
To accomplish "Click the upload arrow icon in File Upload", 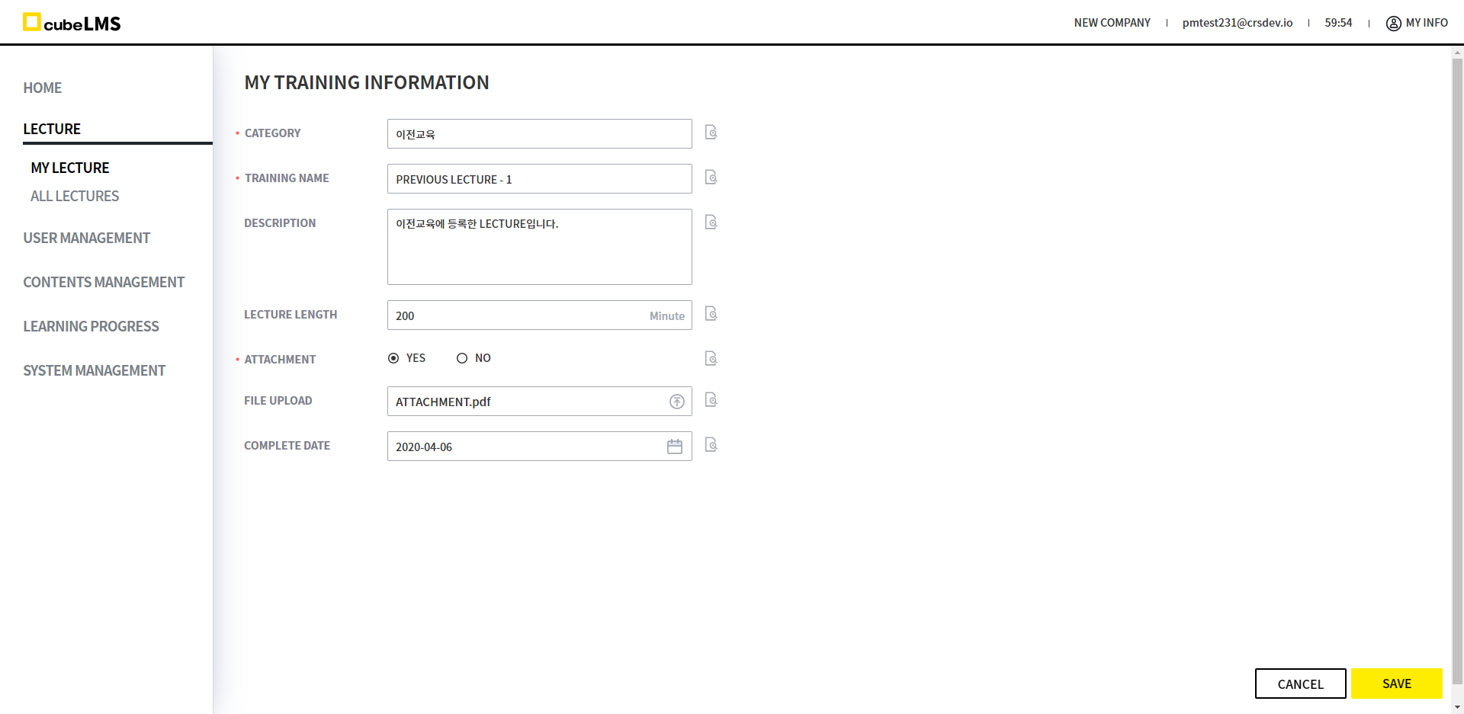I will (x=676, y=402).
